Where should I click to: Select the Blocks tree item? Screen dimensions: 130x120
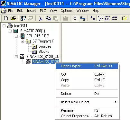click(44, 51)
